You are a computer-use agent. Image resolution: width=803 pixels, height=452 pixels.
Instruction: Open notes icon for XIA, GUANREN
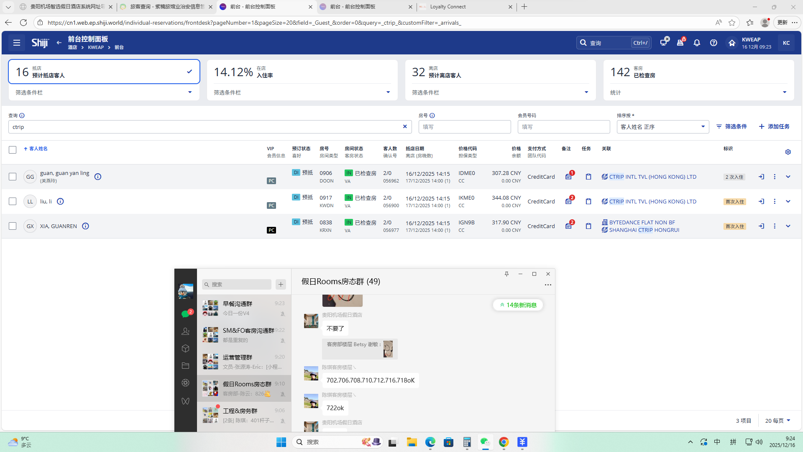pos(568,226)
